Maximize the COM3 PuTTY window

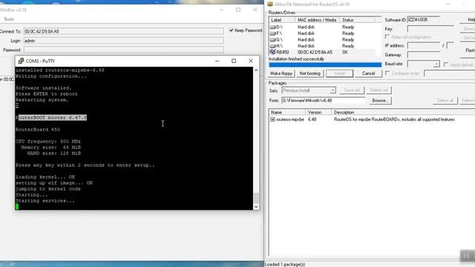[234, 61]
